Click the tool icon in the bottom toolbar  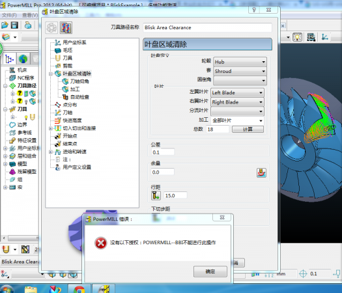(x=5, y=249)
